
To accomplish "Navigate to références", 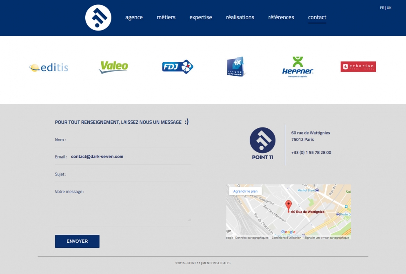I will [281, 17].
